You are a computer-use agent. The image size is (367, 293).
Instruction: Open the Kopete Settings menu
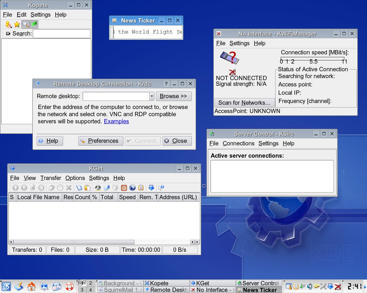tap(40, 15)
